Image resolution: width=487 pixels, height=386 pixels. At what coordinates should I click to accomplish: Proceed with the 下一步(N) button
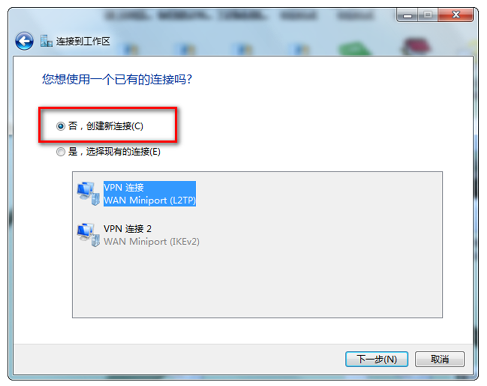[377, 359]
